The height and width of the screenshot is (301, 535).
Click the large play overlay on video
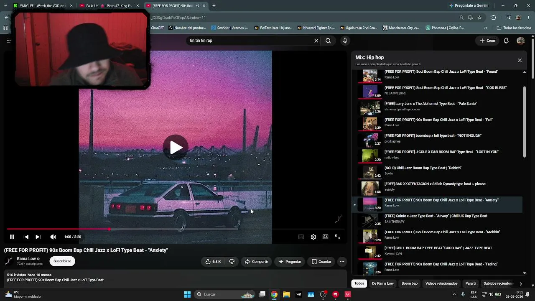[x=176, y=147]
